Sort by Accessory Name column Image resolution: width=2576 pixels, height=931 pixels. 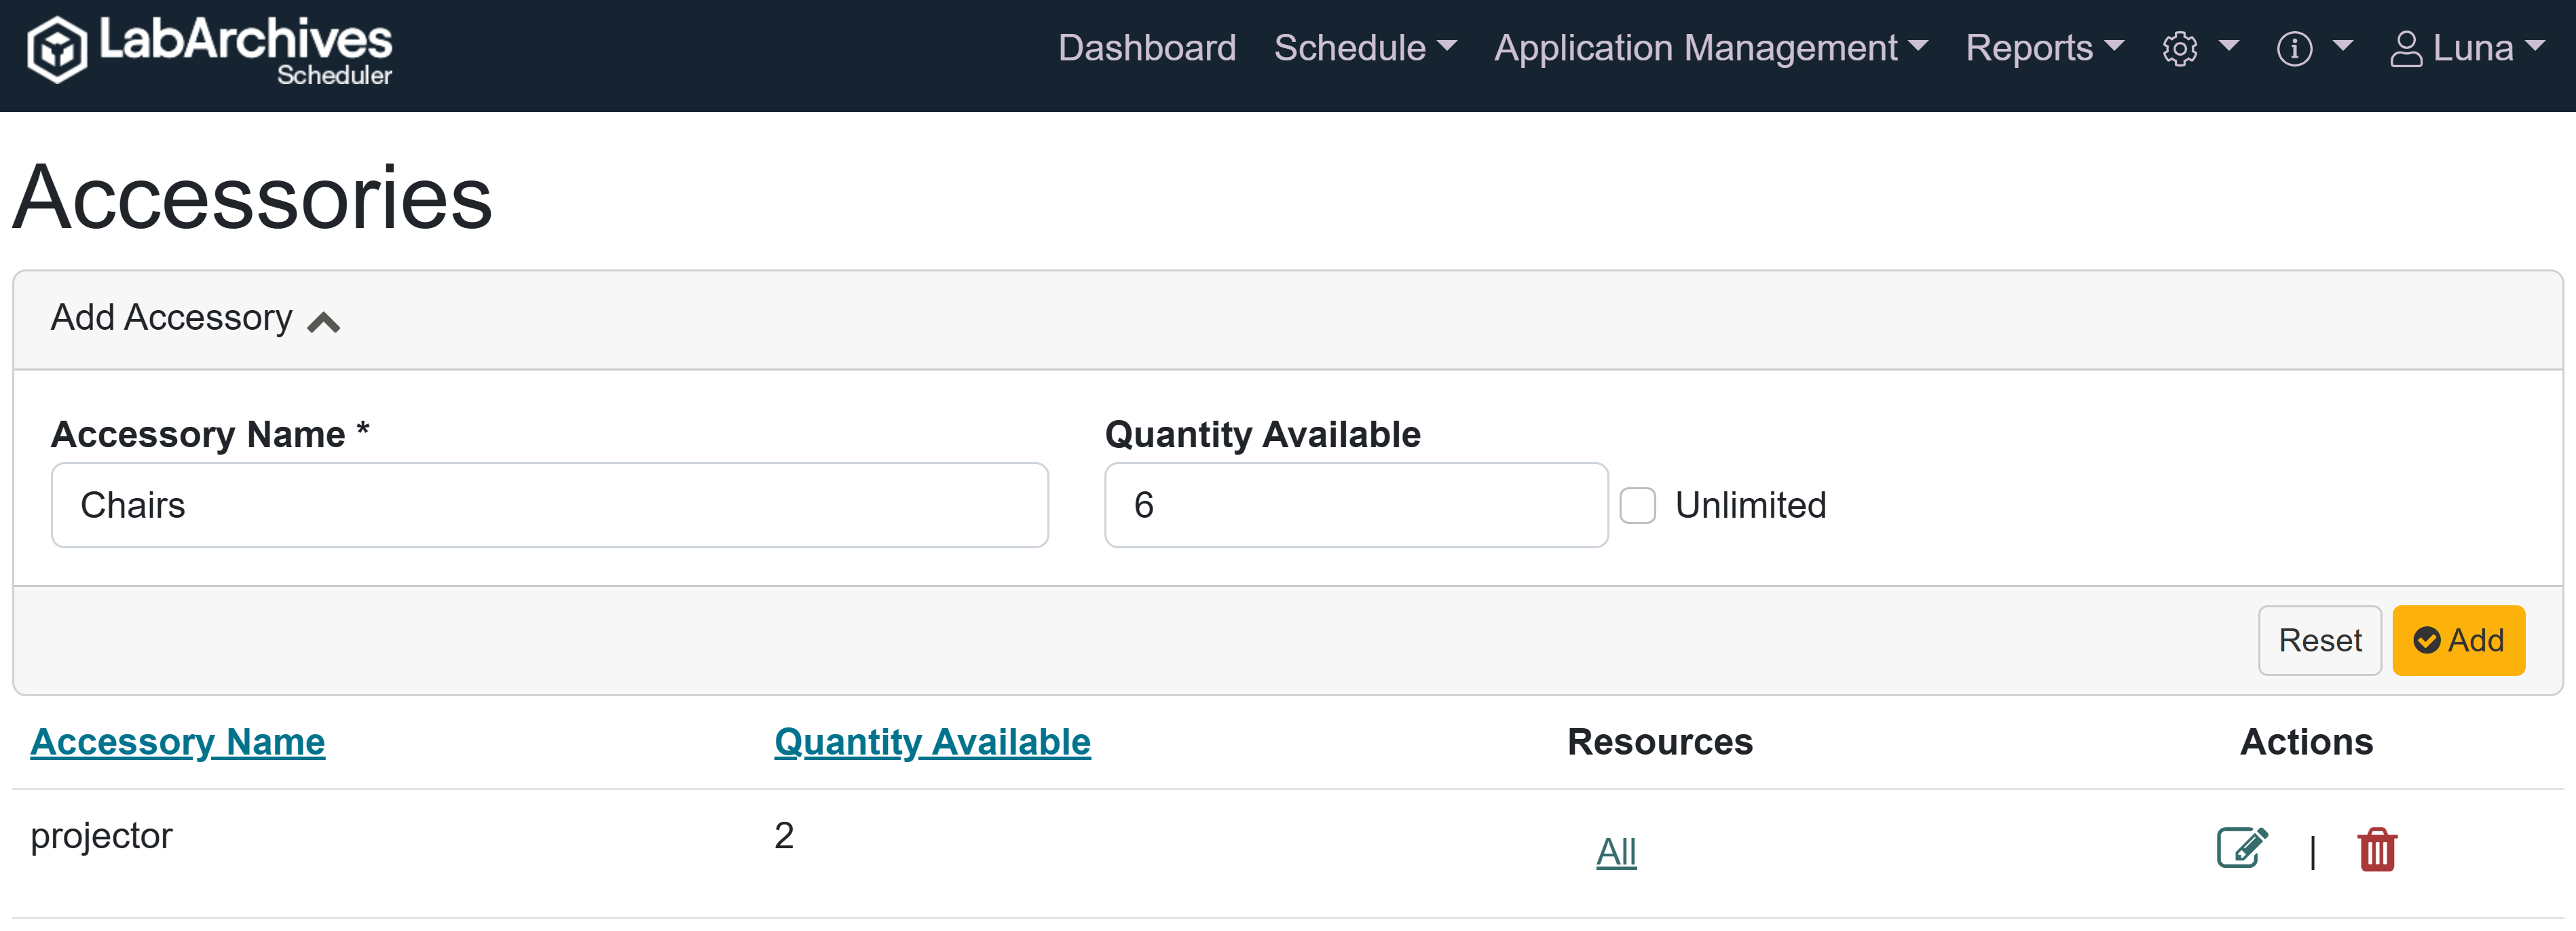pos(177,742)
